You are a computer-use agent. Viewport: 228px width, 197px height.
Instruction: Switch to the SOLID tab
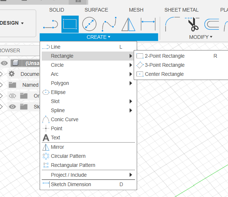(57, 10)
